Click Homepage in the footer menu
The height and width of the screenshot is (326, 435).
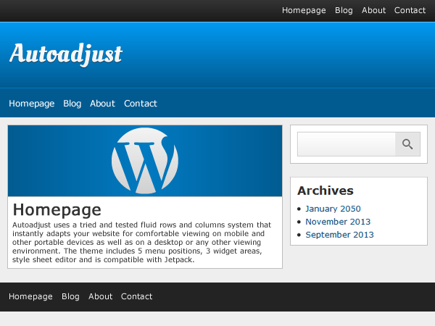pos(30,296)
